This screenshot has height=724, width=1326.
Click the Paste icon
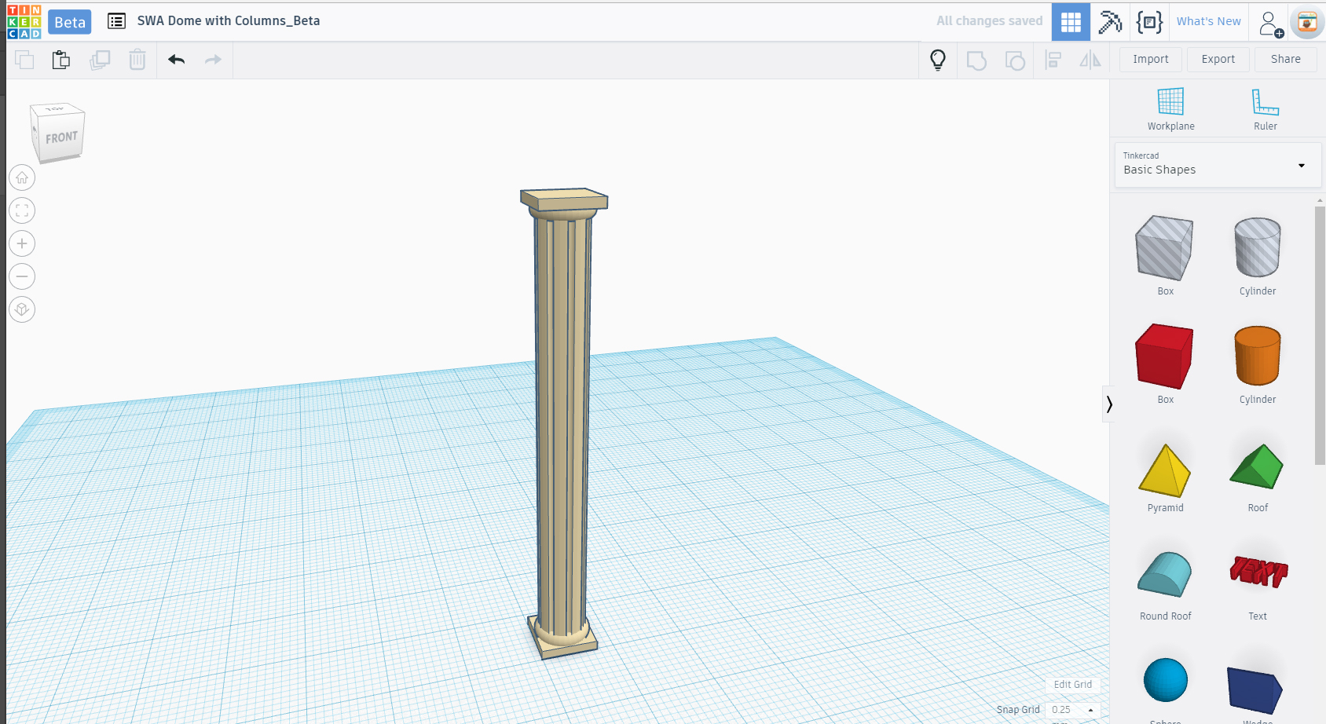coord(61,60)
